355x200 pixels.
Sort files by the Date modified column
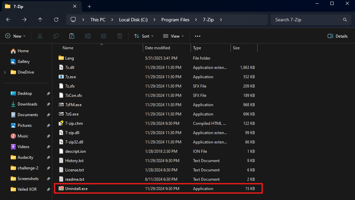click(157, 48)
